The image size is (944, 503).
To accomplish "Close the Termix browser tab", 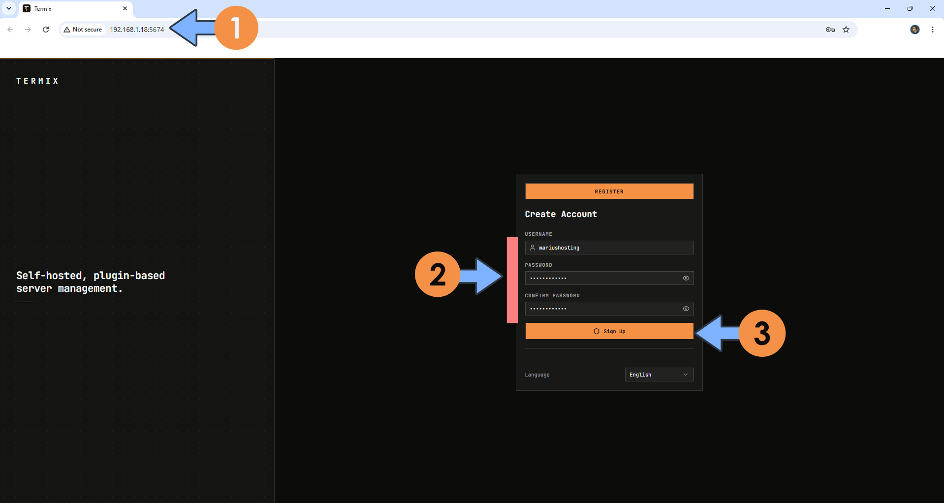I will pos(125,8).
